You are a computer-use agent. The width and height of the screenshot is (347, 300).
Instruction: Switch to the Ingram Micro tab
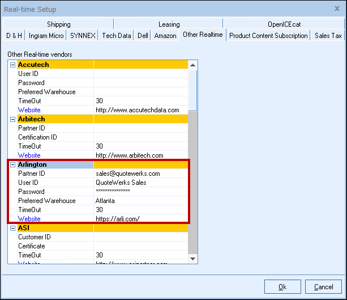point(46,36)
